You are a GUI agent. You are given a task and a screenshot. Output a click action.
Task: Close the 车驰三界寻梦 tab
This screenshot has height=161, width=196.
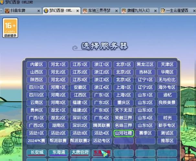coord(116,11)
